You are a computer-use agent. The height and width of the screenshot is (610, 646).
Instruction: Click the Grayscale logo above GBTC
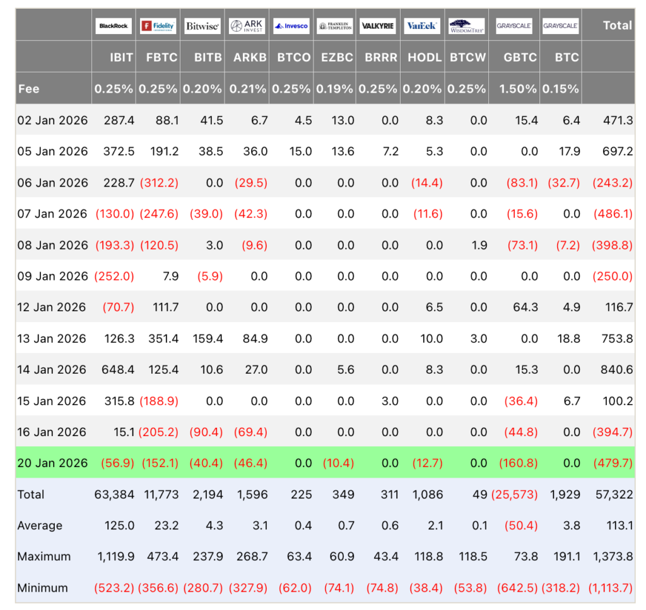[514, 26]
